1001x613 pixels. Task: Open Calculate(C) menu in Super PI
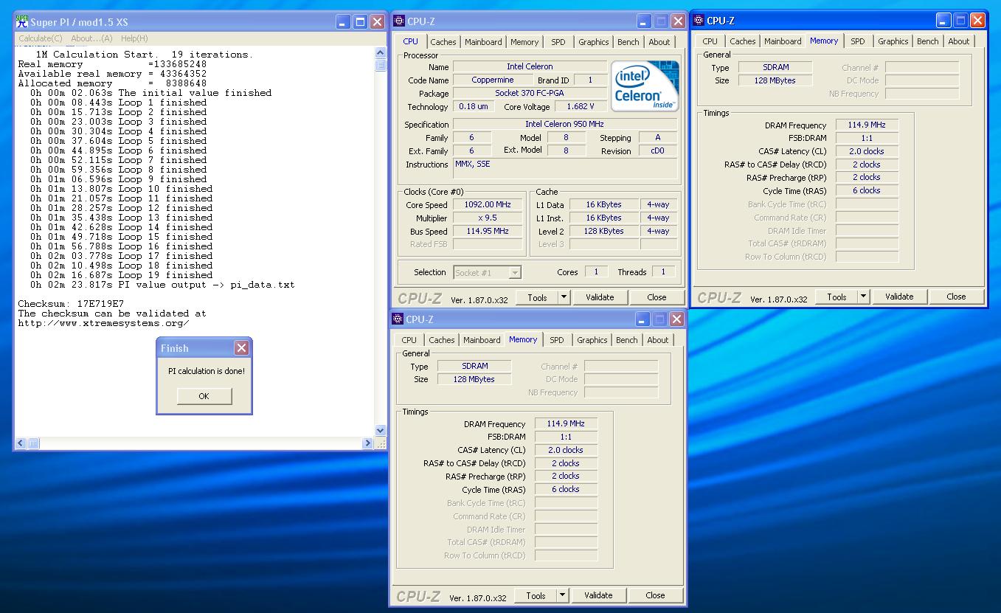(40, 38)
